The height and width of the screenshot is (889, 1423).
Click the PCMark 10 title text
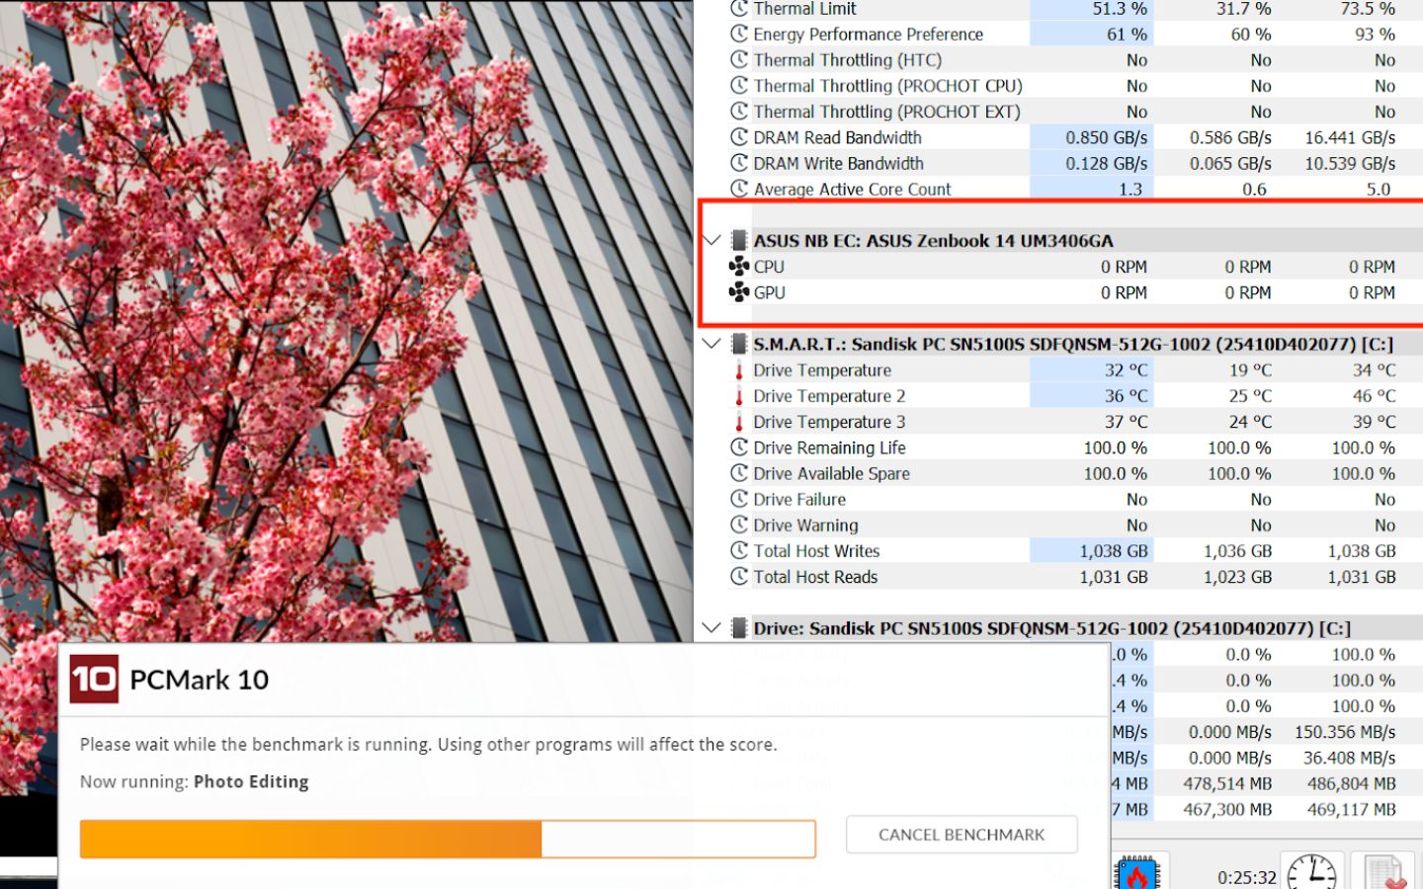[x=199, y=680]
